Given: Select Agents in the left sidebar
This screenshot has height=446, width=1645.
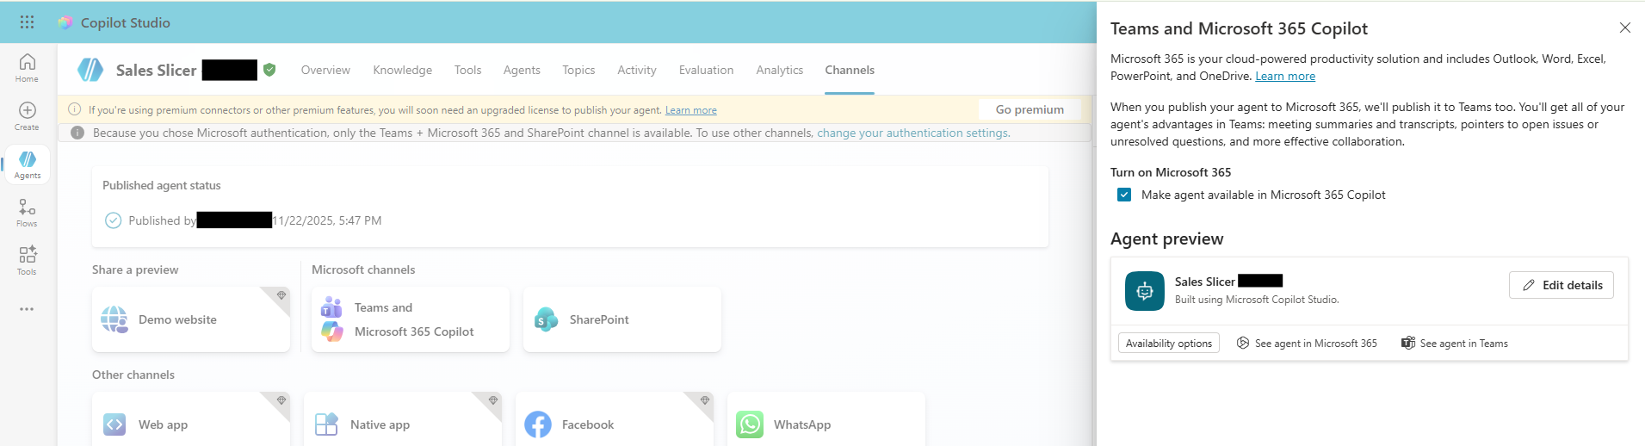Looking at the screenshot, I should click(x=27, y=164).
